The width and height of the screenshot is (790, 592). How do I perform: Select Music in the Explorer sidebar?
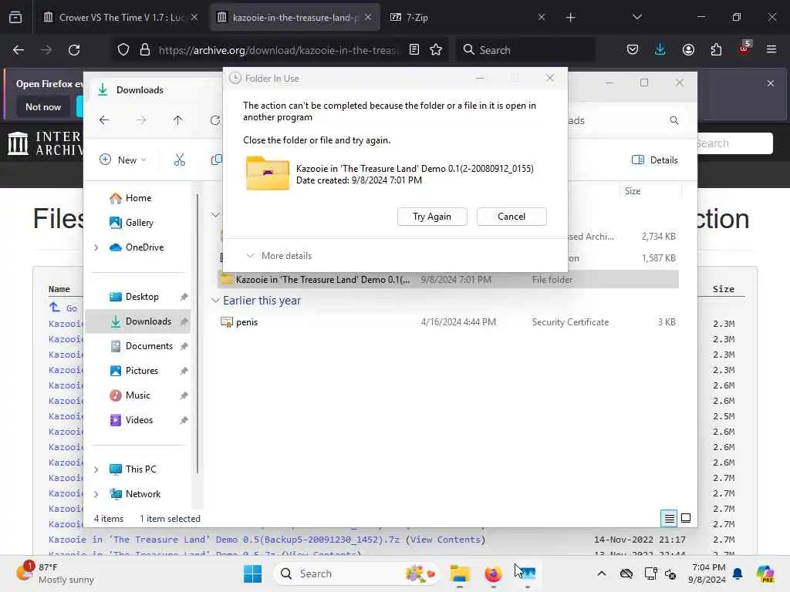(137, 395)
